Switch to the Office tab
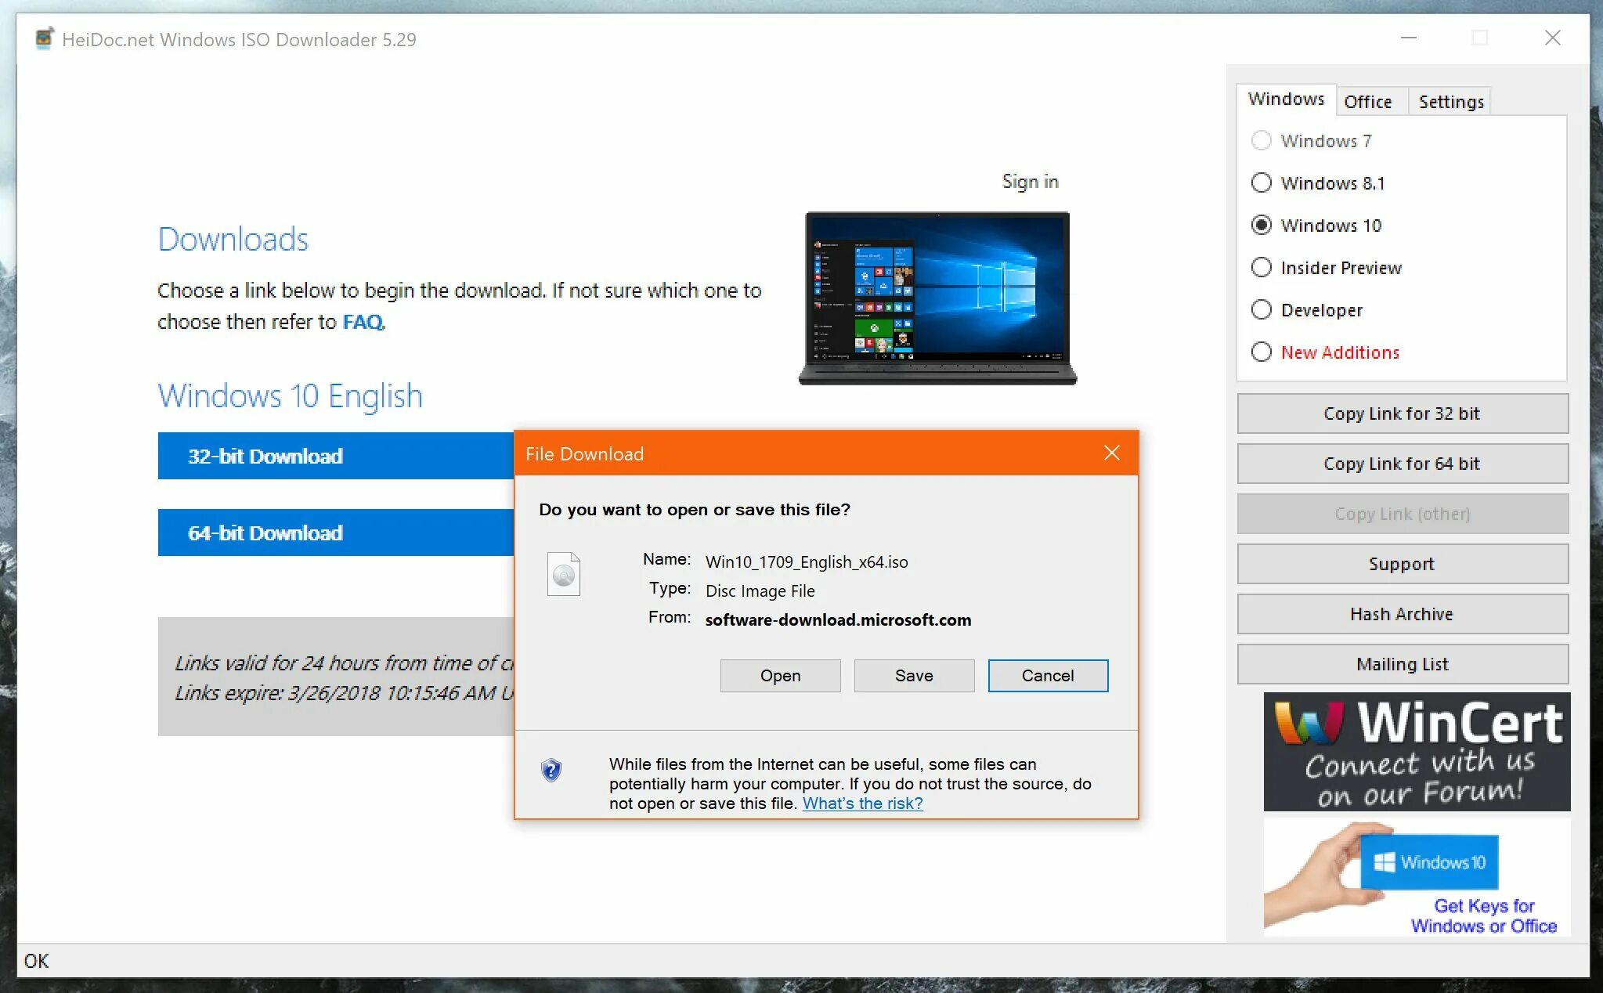The height and width of the screenshot is (993, 1603). coord(1367,102)
